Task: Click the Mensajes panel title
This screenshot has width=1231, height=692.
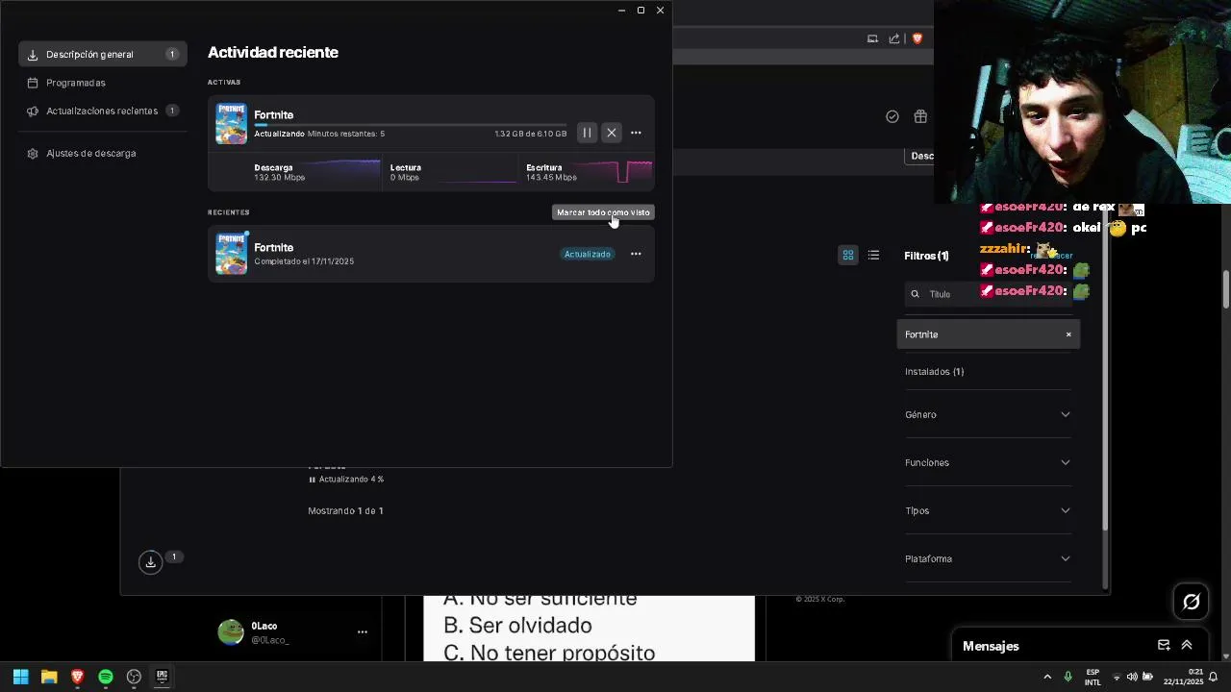Action: (991, 646)
